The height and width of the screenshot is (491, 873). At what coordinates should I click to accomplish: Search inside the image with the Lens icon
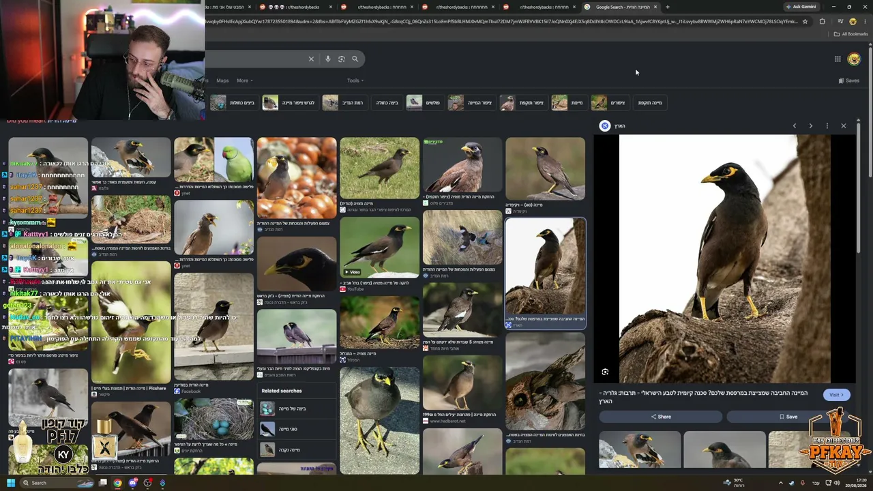(x=605, y=372)
